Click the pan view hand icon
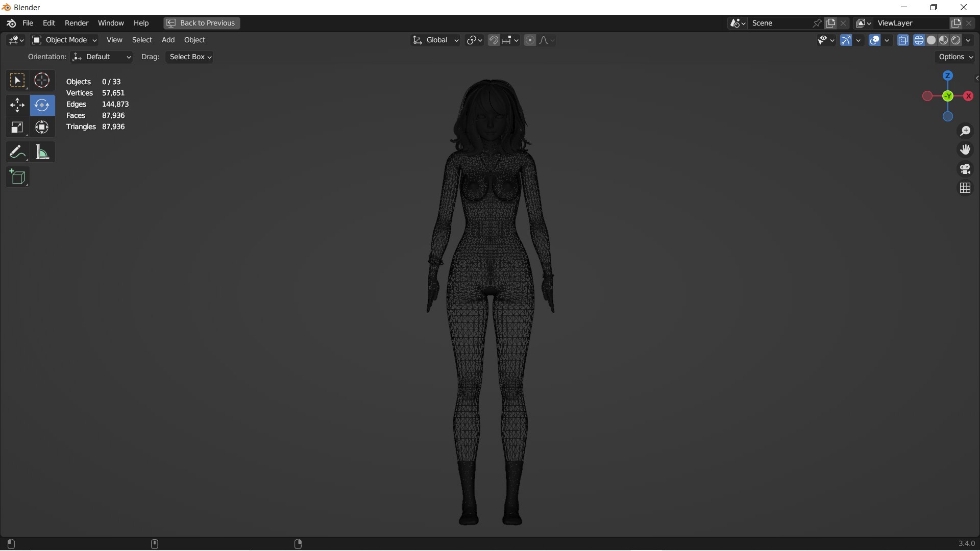Image resolution: width=980 pixels, height=551 pixels. pyautogui.click(x=965, y=150)
